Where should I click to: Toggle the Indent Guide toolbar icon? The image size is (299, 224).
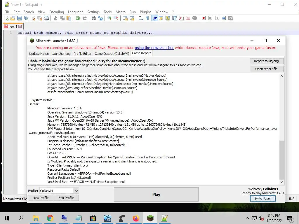pyautogui.click(x=155, y=18)
